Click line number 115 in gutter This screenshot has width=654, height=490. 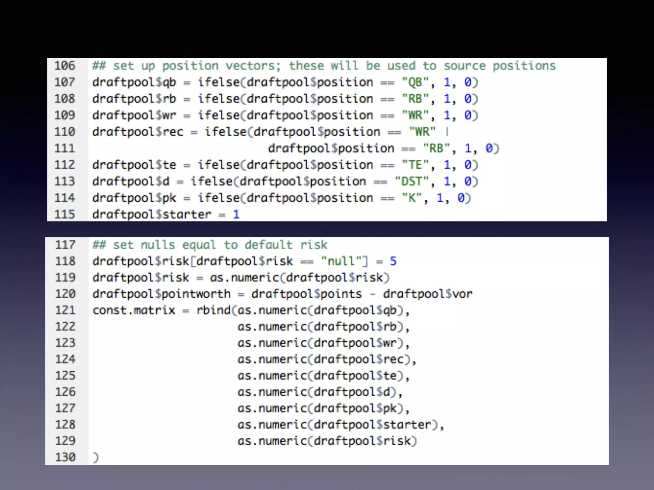coord(65,214)
